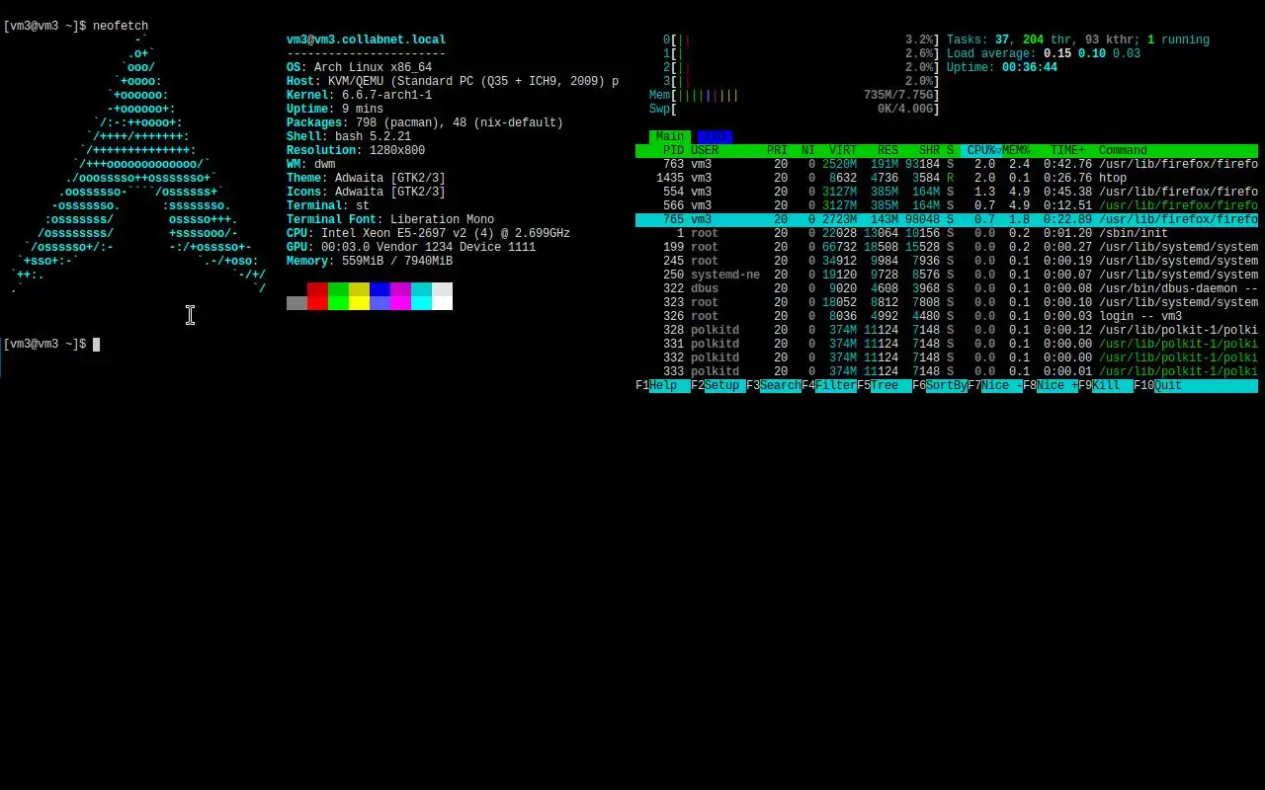
Task: Open the I/O tab in htop
Action: coord(715,136)
